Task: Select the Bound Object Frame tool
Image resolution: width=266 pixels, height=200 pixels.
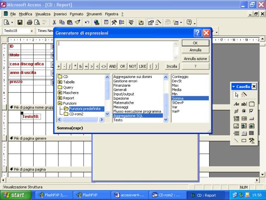Action: (x=251, y=126)
